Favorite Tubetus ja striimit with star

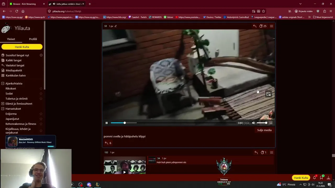pos(41,99)
